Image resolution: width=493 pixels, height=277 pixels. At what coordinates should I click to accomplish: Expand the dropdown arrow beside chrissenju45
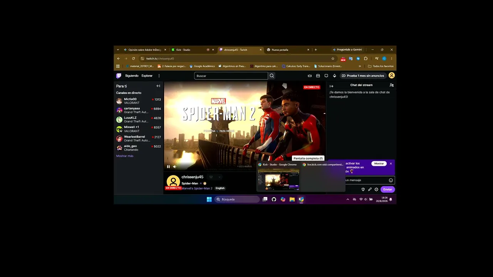tap(220, 177)
